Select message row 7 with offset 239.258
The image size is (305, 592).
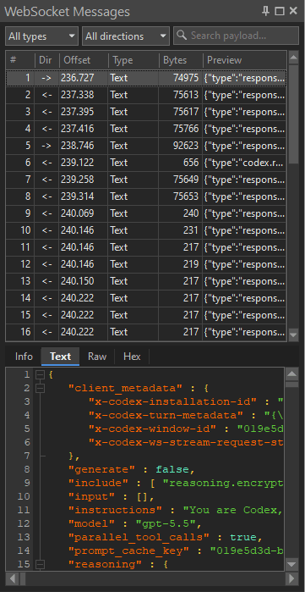(x=146, y=180)
